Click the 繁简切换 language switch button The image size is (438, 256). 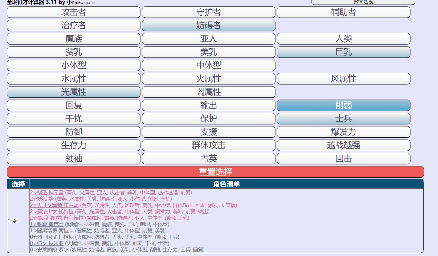point(363,2)
